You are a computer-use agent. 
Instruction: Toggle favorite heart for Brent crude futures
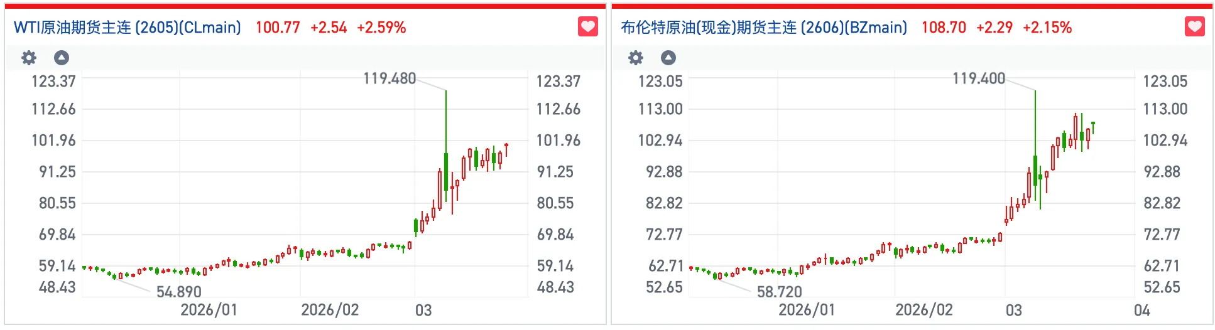1194,27
